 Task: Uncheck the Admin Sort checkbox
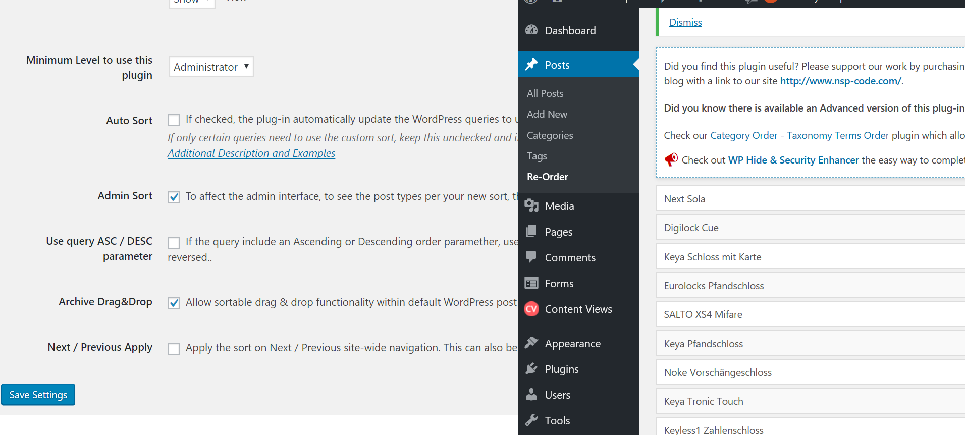point(174,197)
